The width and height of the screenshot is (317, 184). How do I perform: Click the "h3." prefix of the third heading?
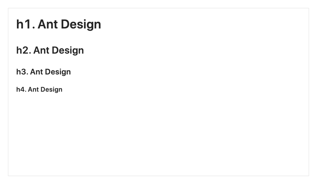tap(22, 72)
